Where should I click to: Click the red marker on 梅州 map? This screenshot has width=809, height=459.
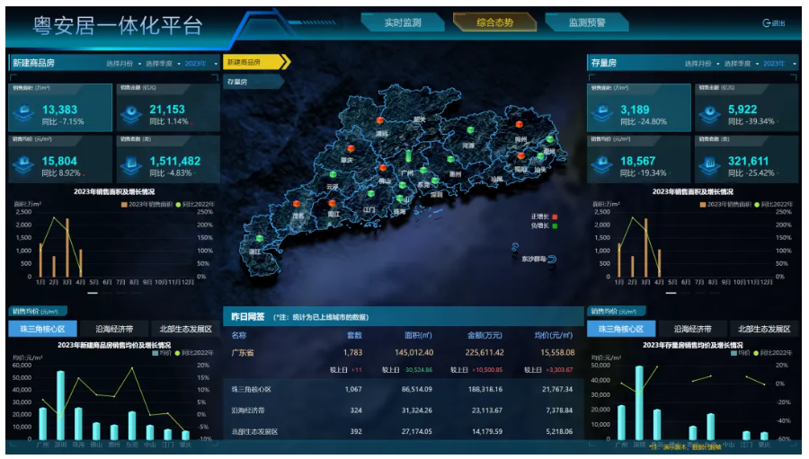pyautogui.click(x=519, y=125)
